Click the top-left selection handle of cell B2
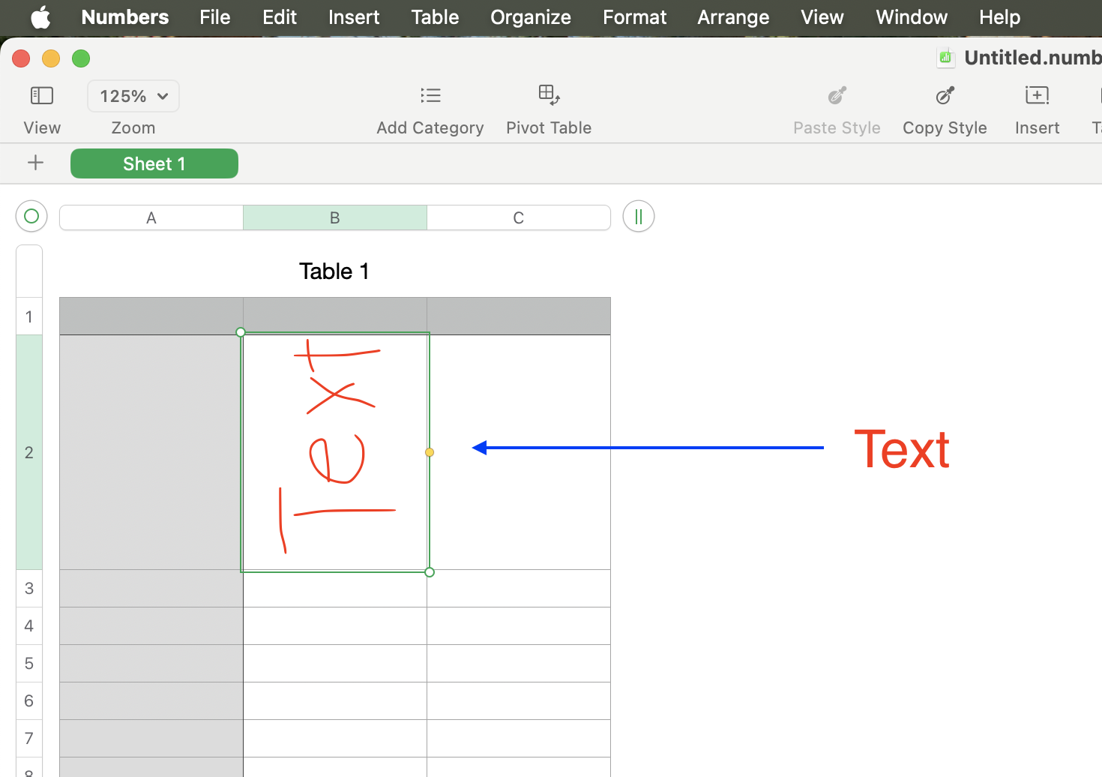Image resolution: width=1102 pixels, height=777 pixels. 241,332
